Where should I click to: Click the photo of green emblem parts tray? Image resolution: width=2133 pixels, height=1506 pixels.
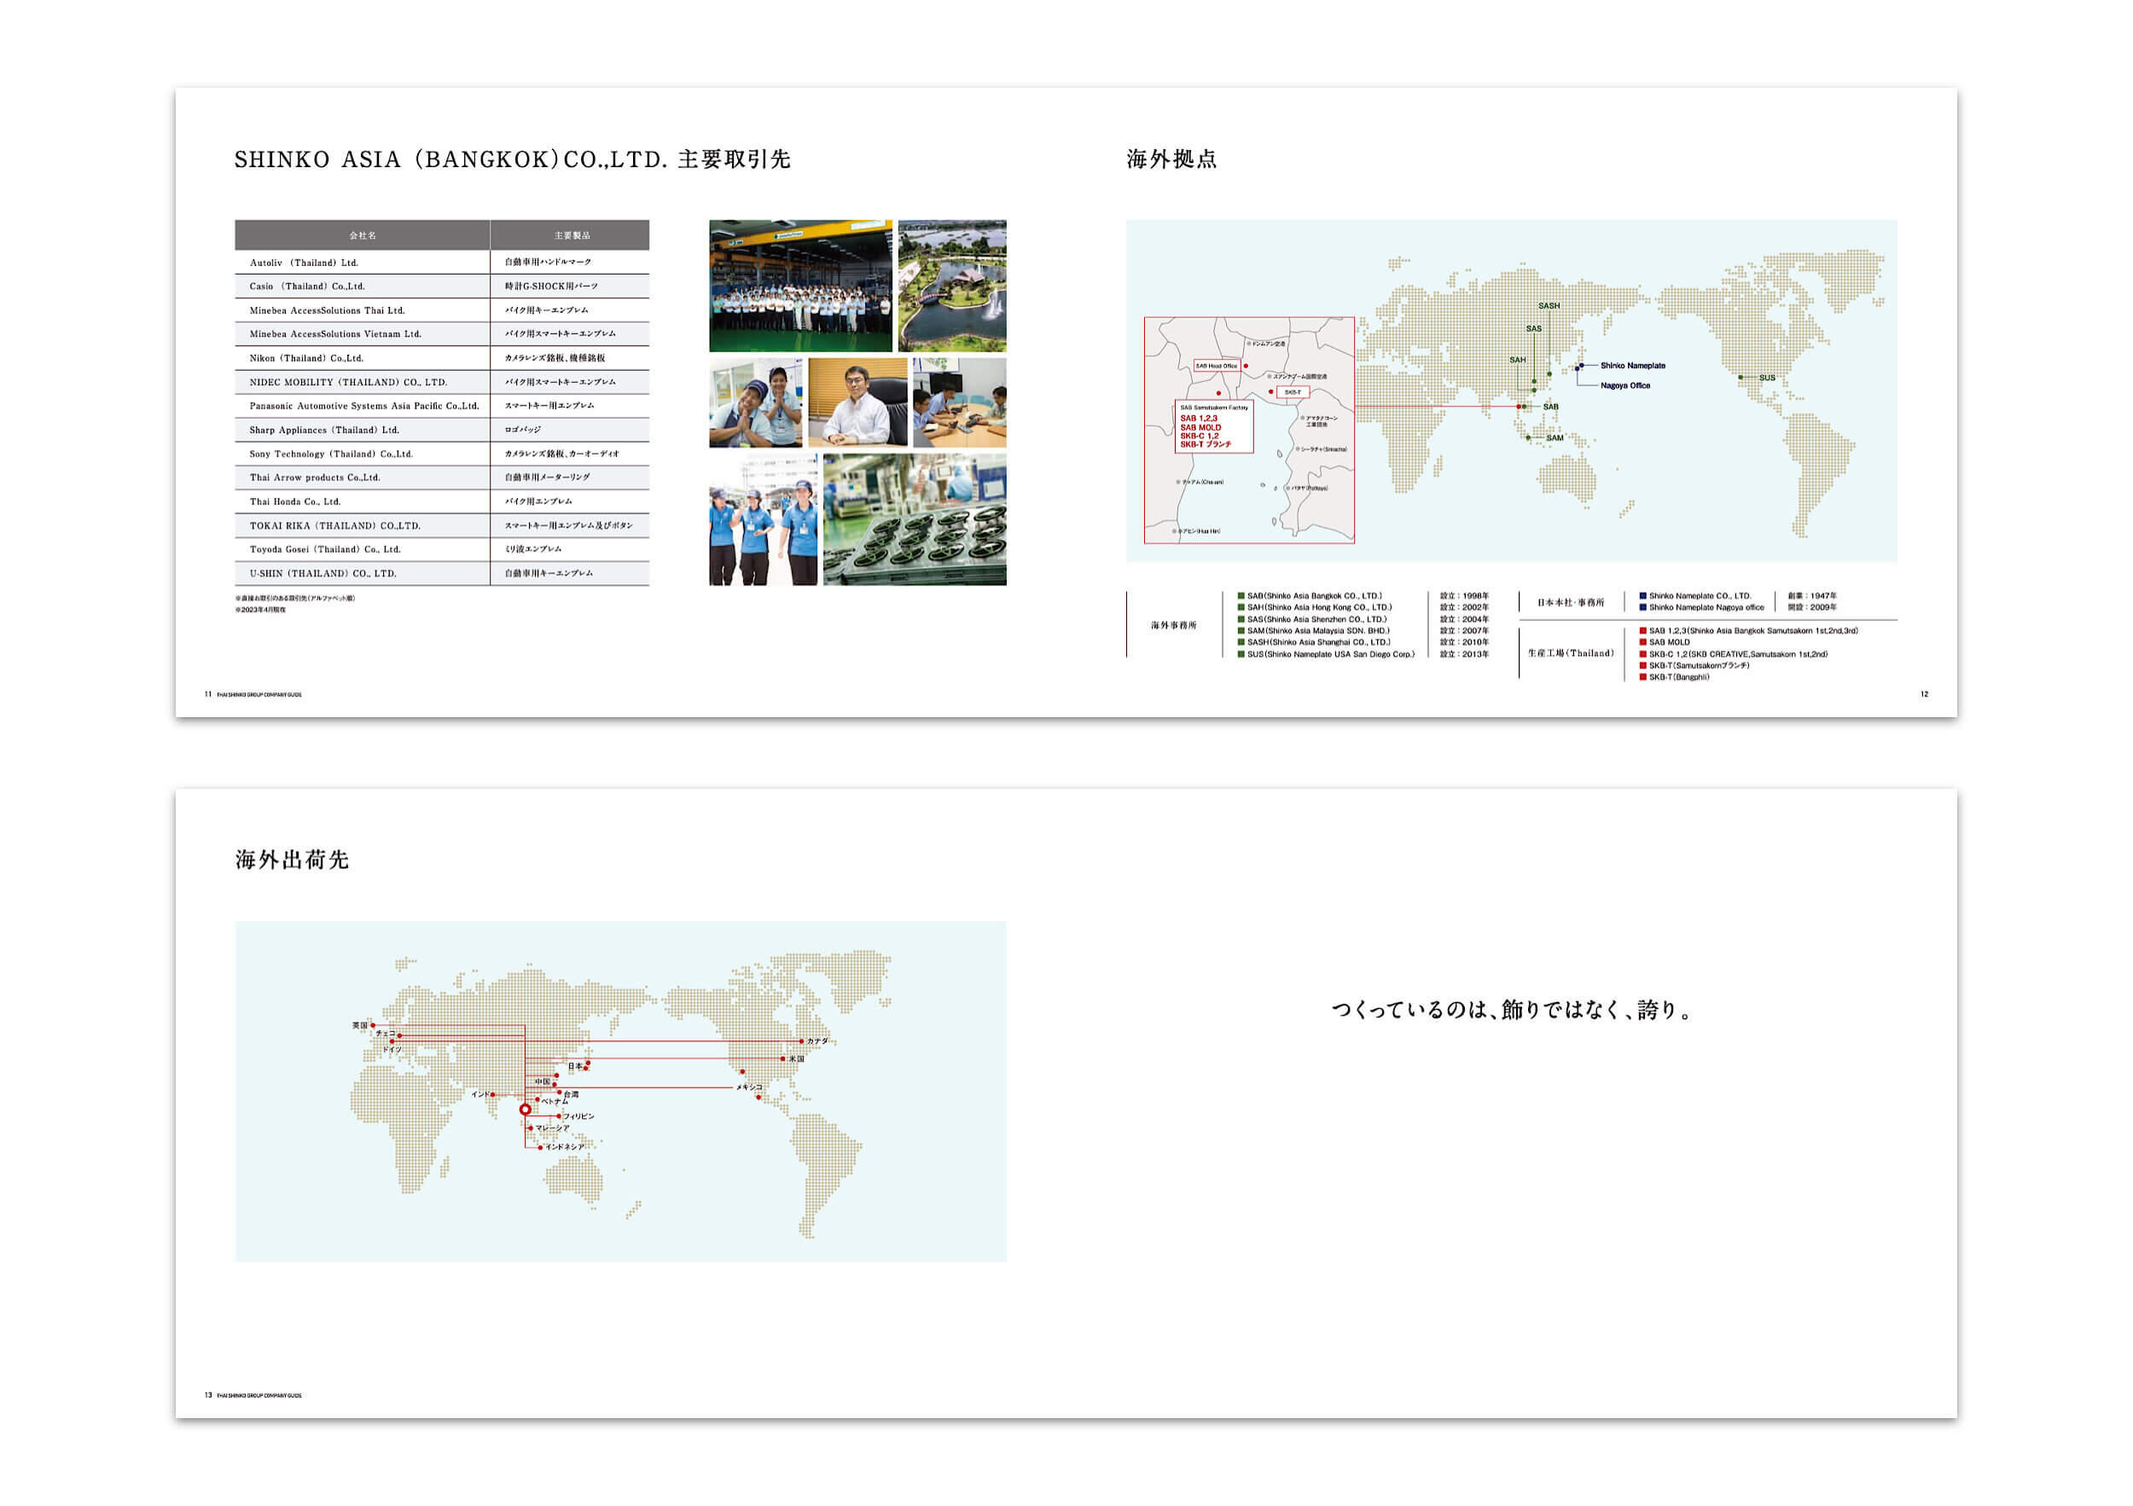click(x=914, y=519)
